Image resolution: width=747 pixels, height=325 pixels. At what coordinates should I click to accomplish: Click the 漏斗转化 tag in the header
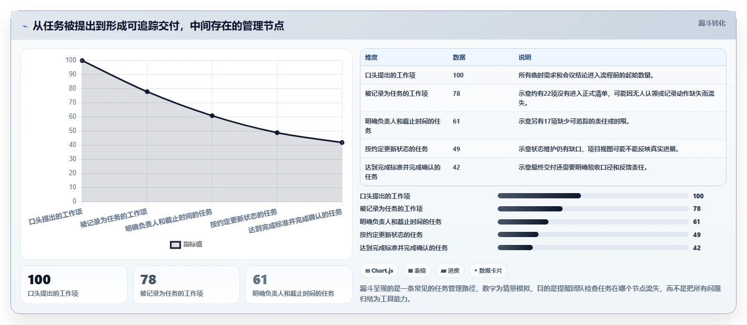(x=712, y=23)
